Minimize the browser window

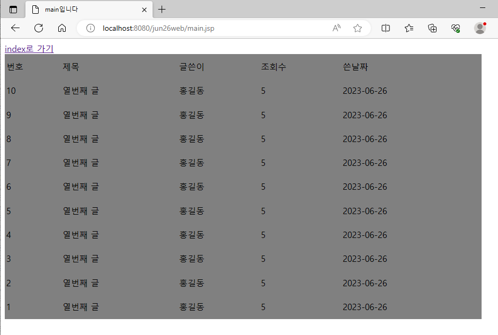pos(483,7)
